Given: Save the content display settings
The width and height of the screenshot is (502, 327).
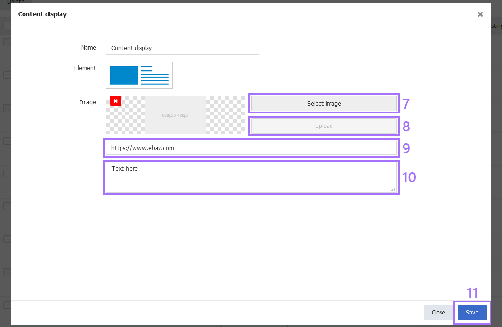Looking at the screenshot, I should coord(472,313).
